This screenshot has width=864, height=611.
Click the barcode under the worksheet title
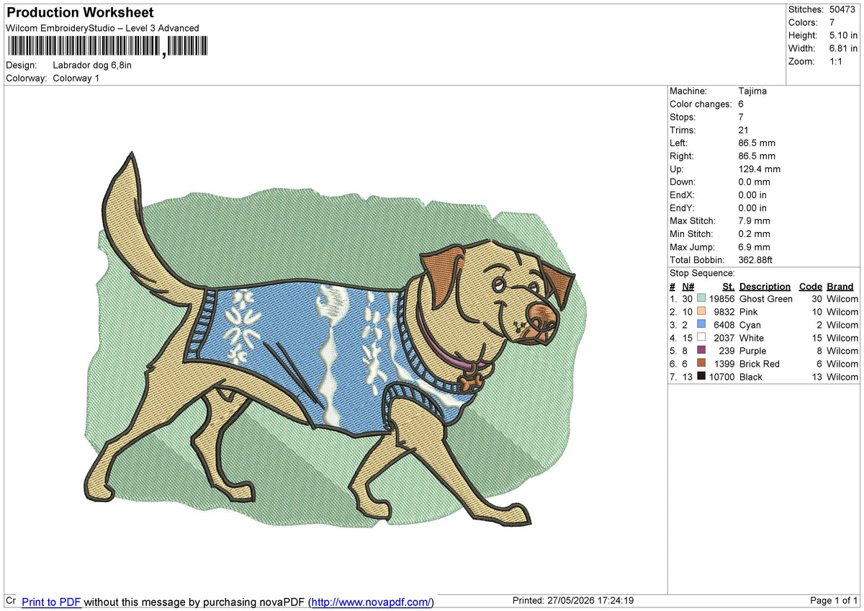tap(107, 47)
